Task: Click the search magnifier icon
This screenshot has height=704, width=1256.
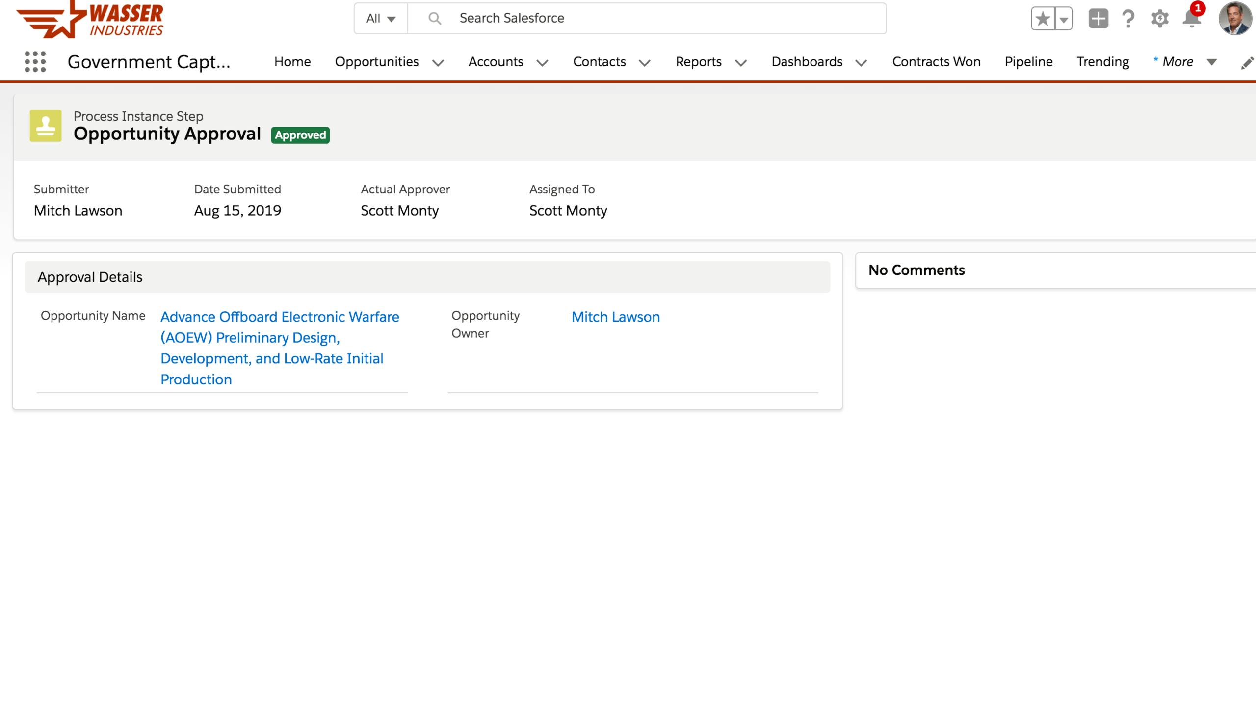Action: coord(434,18)
